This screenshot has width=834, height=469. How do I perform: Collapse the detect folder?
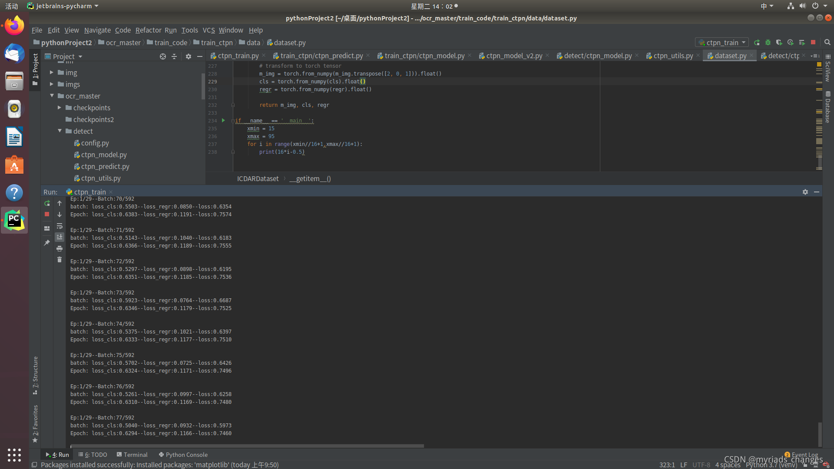pos(60,131)
